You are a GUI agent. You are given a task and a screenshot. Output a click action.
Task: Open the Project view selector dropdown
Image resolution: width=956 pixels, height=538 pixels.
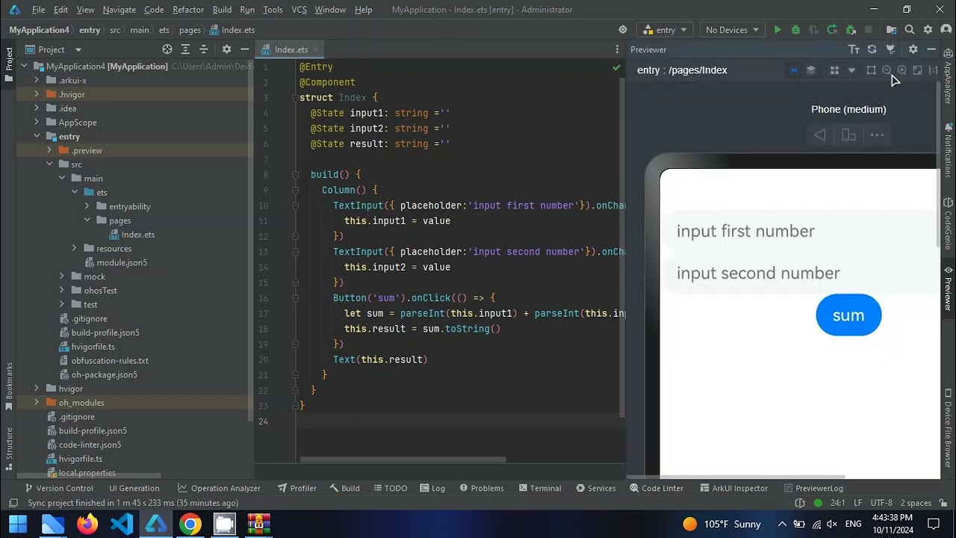(x=53, y=49)
